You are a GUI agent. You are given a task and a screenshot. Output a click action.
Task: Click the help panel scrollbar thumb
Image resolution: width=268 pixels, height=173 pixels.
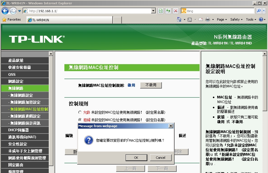265,83
